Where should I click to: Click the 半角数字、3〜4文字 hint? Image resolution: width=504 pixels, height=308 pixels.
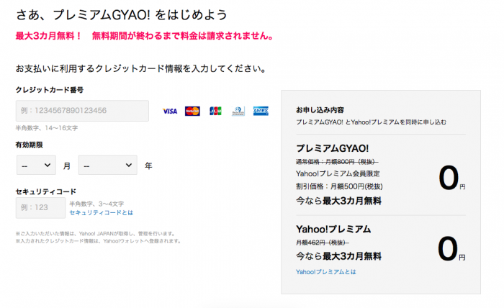pos(96,204)
